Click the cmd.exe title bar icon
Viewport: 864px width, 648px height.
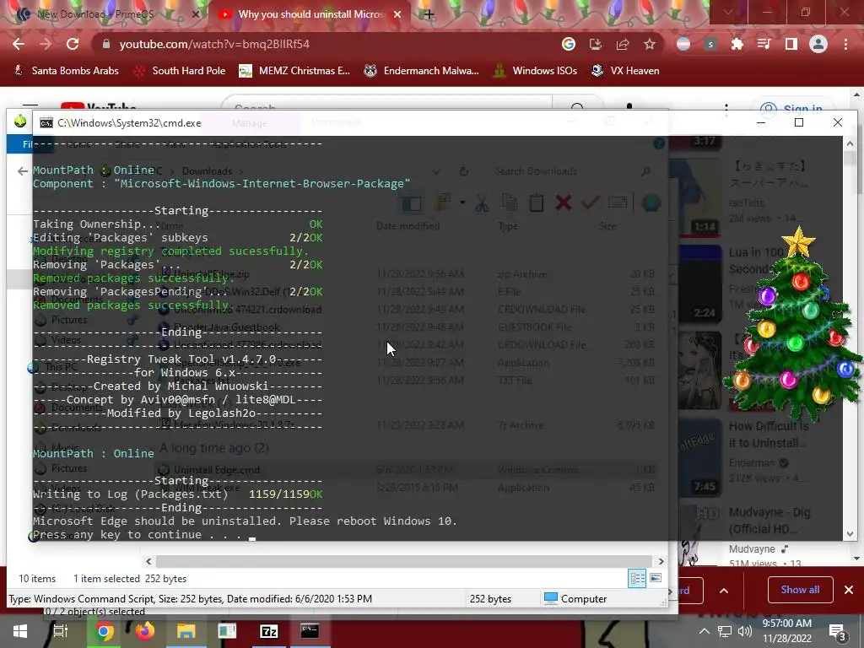pyautogui.click(x=46, y=123)
